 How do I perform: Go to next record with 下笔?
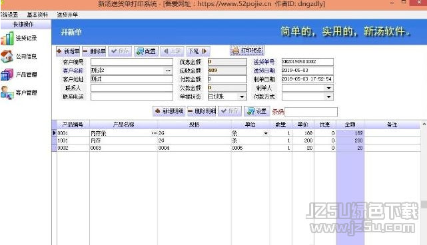click(198, 51)
